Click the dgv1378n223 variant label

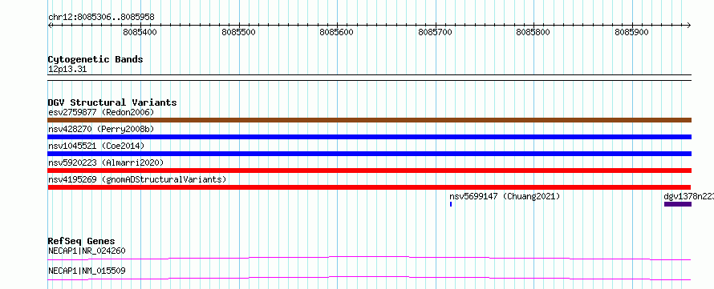point(688,196)
